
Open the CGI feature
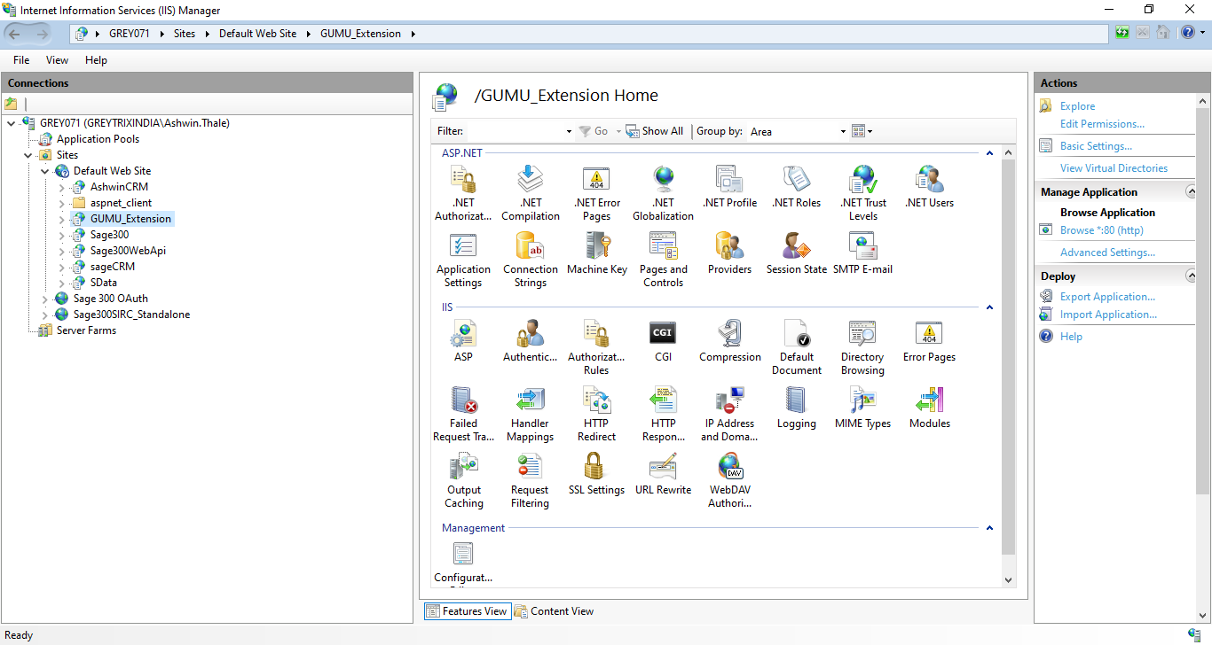pos(663,341)
